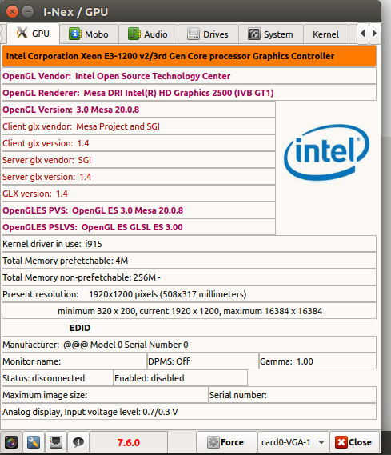This screenshot has width=391, height=455.
Task: Minimize window via grey titlebar button
Action: pos(27,12)
